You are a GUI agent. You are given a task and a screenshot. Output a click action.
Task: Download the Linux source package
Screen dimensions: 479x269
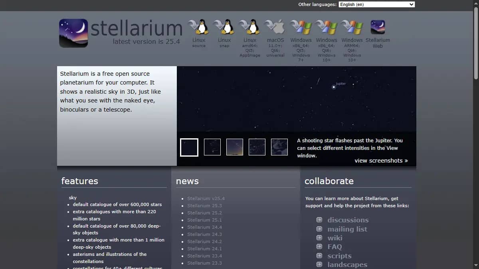coord(199,33)
